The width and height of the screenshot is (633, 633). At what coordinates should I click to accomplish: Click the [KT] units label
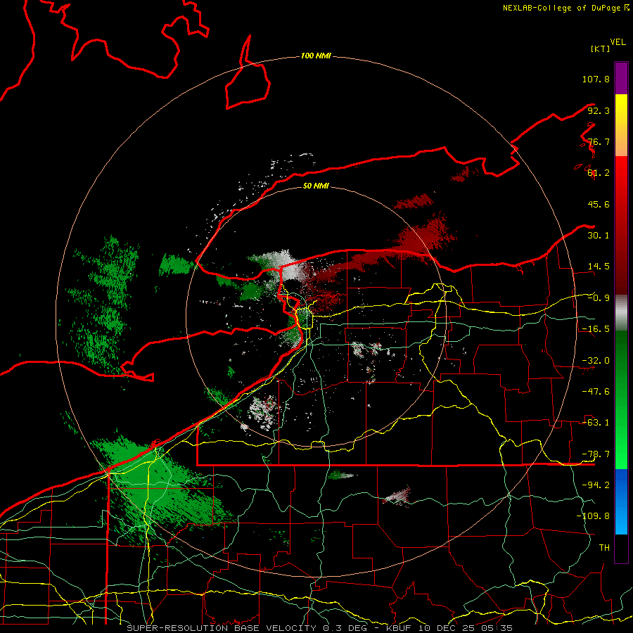pos(600,49)
